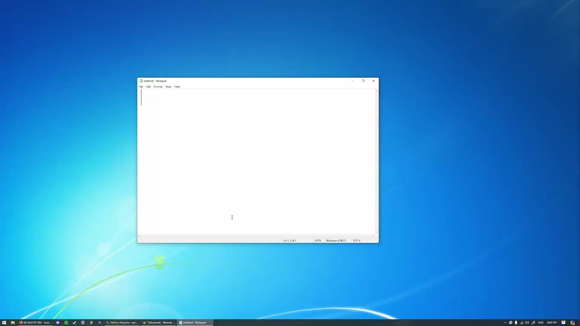Open the Help menu
Screen dimensions: 580x326
[x=177, y=87]
